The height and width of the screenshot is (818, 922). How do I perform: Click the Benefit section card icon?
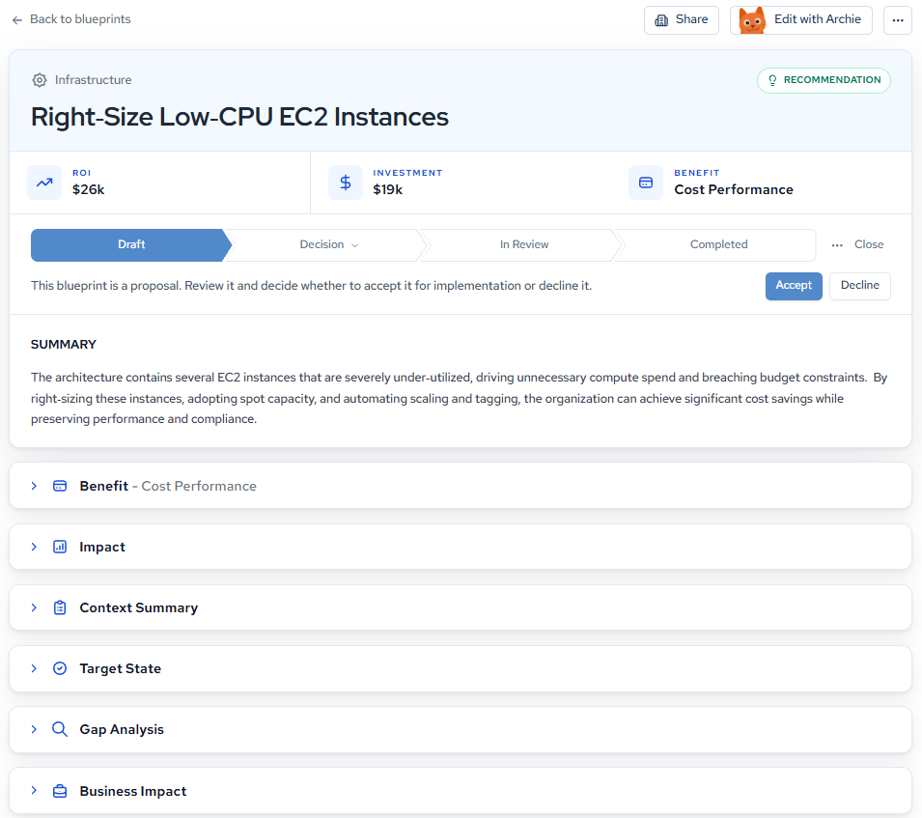click(60, 486)
